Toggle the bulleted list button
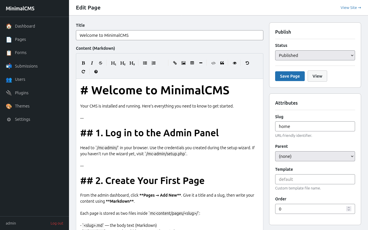This screenshot has width=368, height=230. point(145,63)
